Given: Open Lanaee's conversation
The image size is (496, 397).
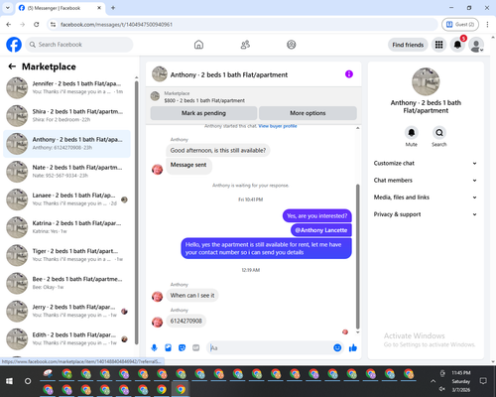Looking at the screenshot, I should pyautogui.click(x=66, y=199).
